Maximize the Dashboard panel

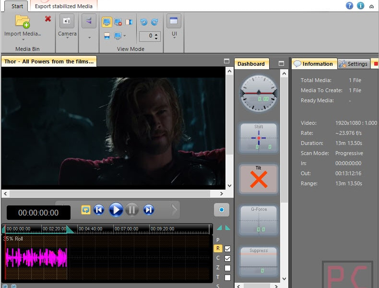click(281, 63)
